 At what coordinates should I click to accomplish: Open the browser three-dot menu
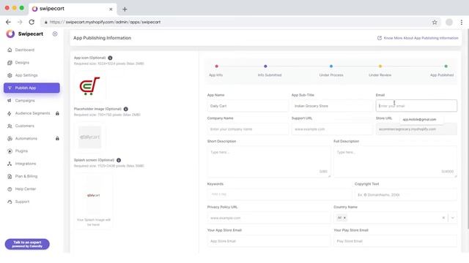pyautogui.click(x=462, y=22)
